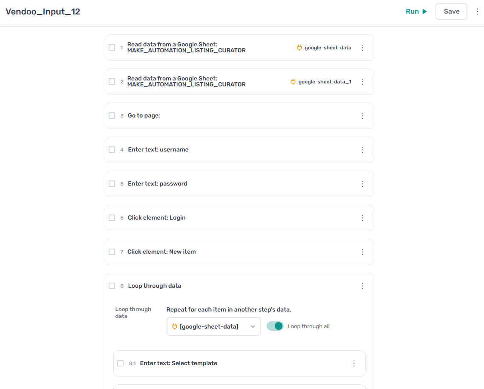484x389 pixels.
Task: Open options menu for Go to page step
Action: click(363, 116)
